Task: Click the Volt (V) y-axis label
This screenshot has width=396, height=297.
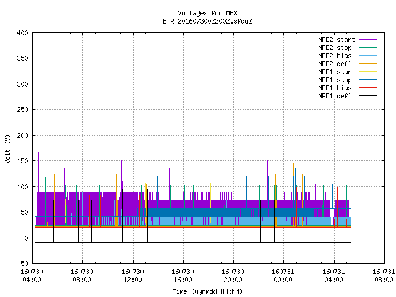Action: (x=7, y=148)
